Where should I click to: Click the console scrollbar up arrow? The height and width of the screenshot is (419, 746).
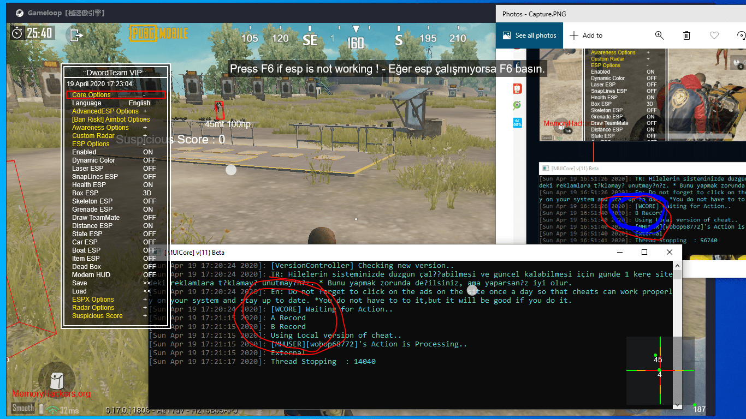(x=677, y=265)
